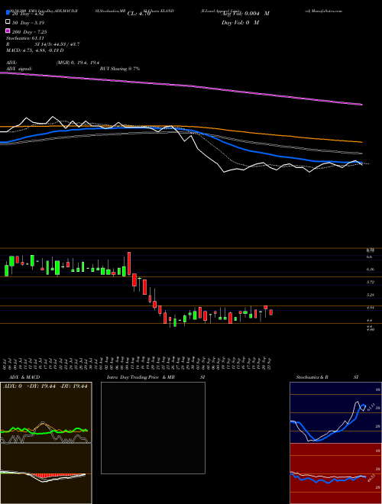
Task: Click the tall red candlestick at the price peak
Action: click(x=129, y=263)
